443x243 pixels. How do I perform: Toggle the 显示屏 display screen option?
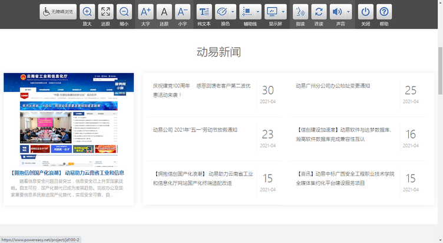tap(272, 12)
